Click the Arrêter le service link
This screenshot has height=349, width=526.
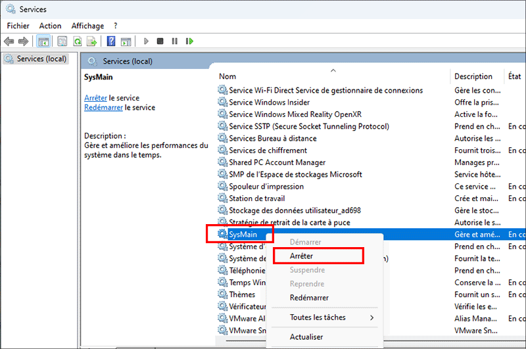[95, 98]
